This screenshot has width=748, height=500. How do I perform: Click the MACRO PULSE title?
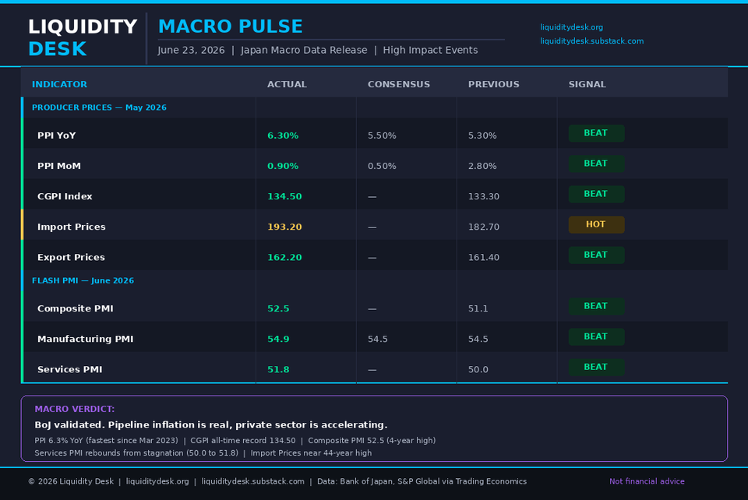[x=230, y=26]
